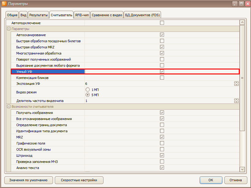Open the Результаты tab
The image size is (251, 188).
point(39,15)
